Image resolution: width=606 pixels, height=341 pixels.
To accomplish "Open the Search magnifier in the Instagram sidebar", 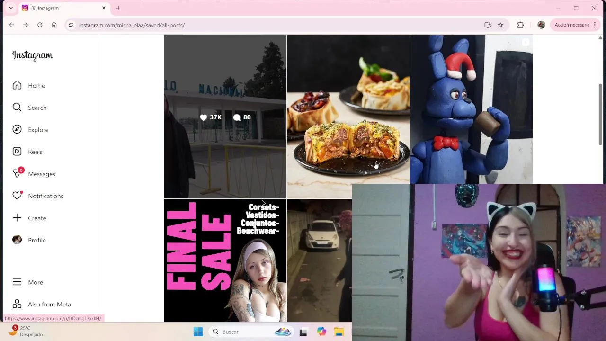I will click(x=17, y=108).
